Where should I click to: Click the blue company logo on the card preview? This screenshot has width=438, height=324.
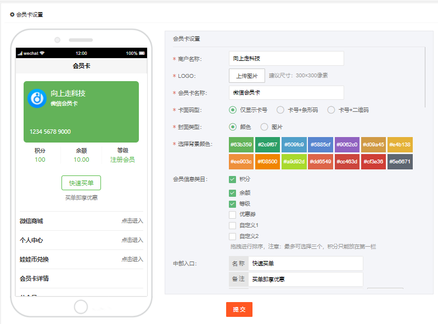pyautogui.click(x=37, y=98)
